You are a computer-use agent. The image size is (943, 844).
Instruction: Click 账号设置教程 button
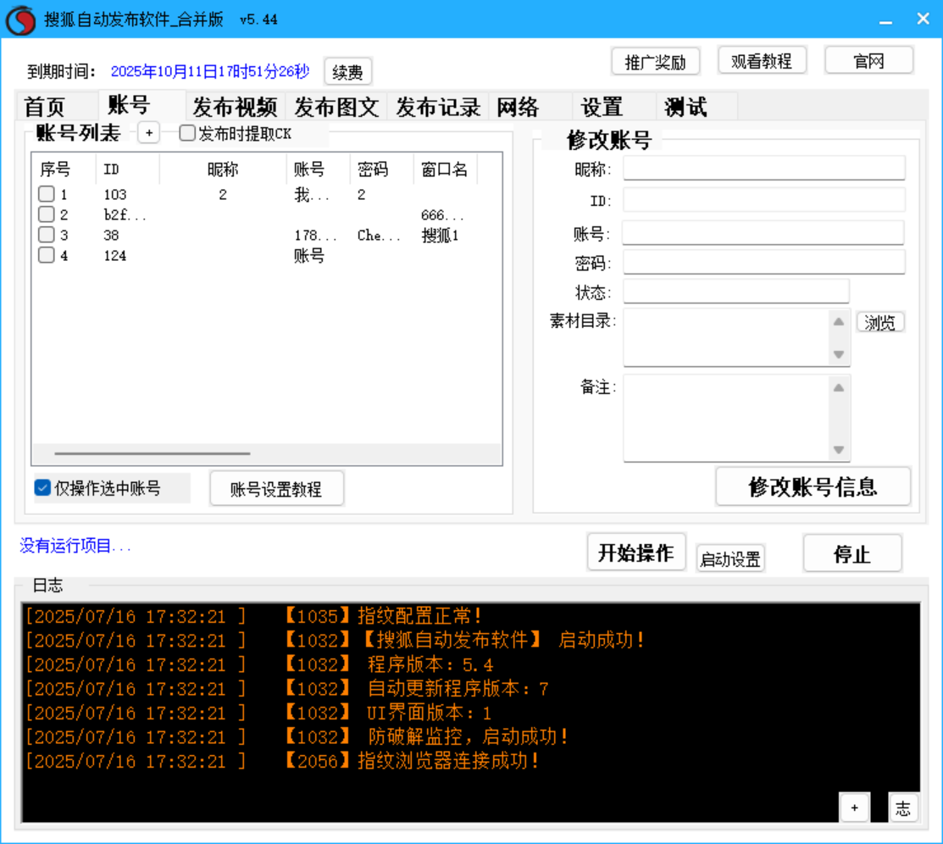coord(277,488)
